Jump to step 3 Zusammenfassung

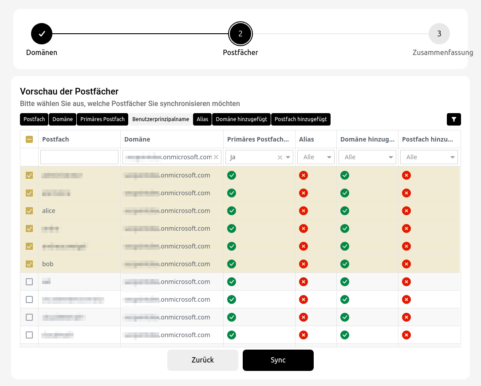point(439,34)
